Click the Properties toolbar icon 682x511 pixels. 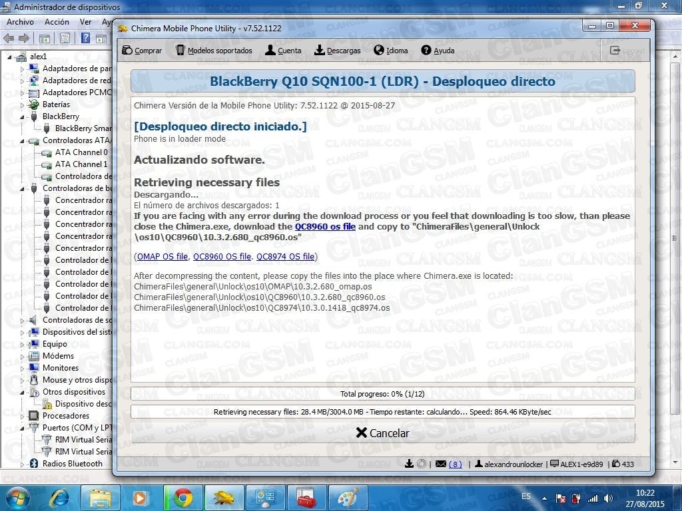click(65, 39)
